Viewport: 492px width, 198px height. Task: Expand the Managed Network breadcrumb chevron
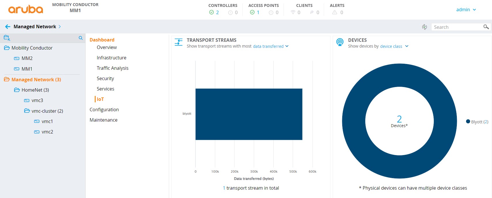tap(60, 27)
